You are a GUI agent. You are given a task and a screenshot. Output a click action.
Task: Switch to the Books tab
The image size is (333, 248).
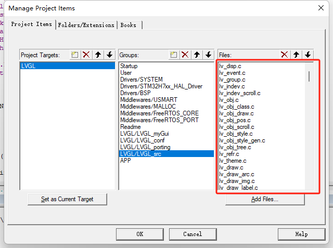point(129,25)
